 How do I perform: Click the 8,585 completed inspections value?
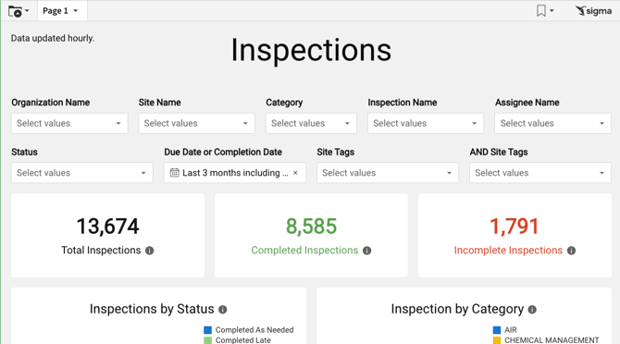[311, 227]
